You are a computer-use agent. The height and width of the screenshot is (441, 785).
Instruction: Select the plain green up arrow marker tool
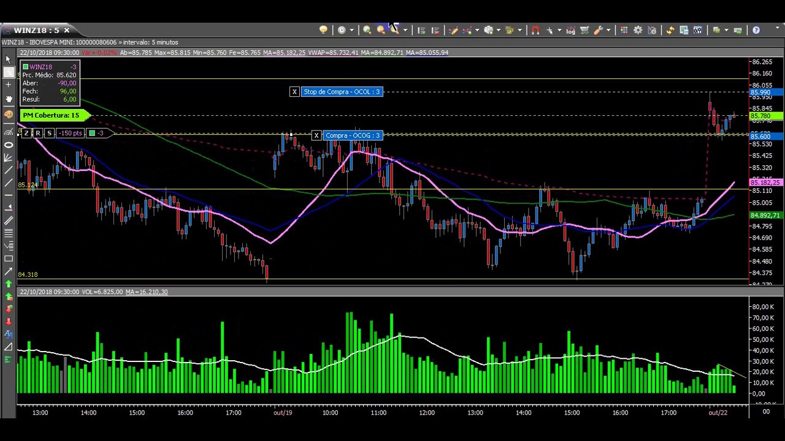(x=9, y=284)
